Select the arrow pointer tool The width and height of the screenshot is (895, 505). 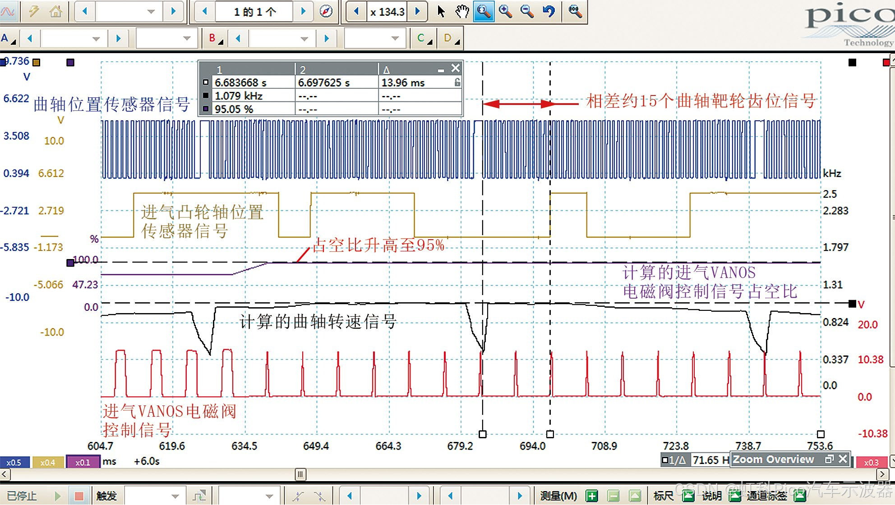tap(441, 11)
